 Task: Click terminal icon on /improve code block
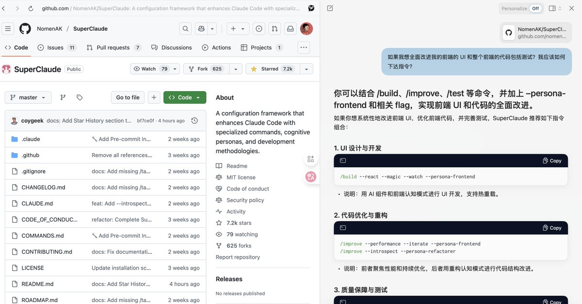click(x=343, y=228)
